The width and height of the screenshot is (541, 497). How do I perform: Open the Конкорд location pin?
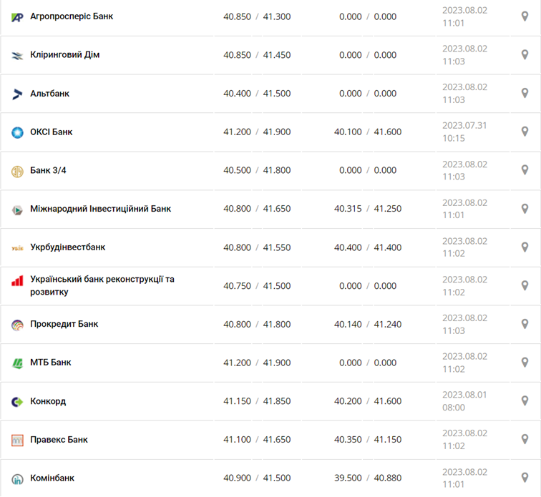[525, 401]
